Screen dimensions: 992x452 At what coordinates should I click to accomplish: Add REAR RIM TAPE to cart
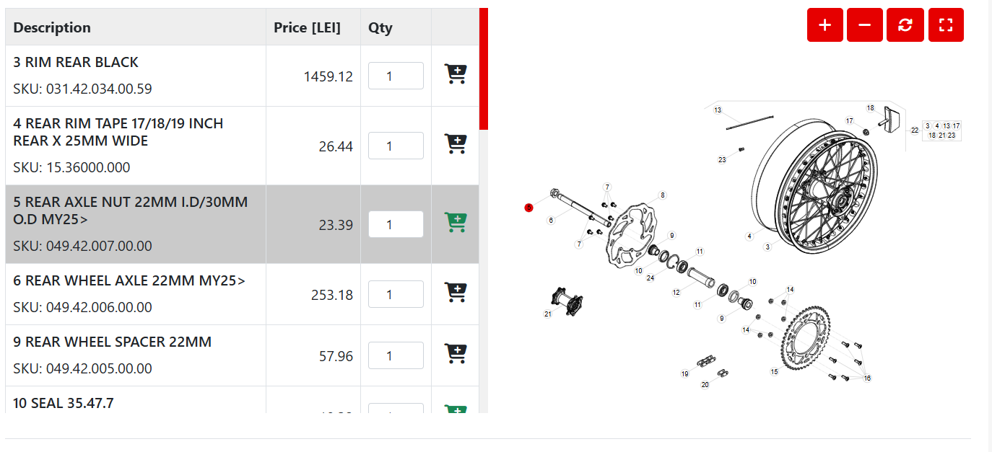pyautogui.click(x=455, y=144)
